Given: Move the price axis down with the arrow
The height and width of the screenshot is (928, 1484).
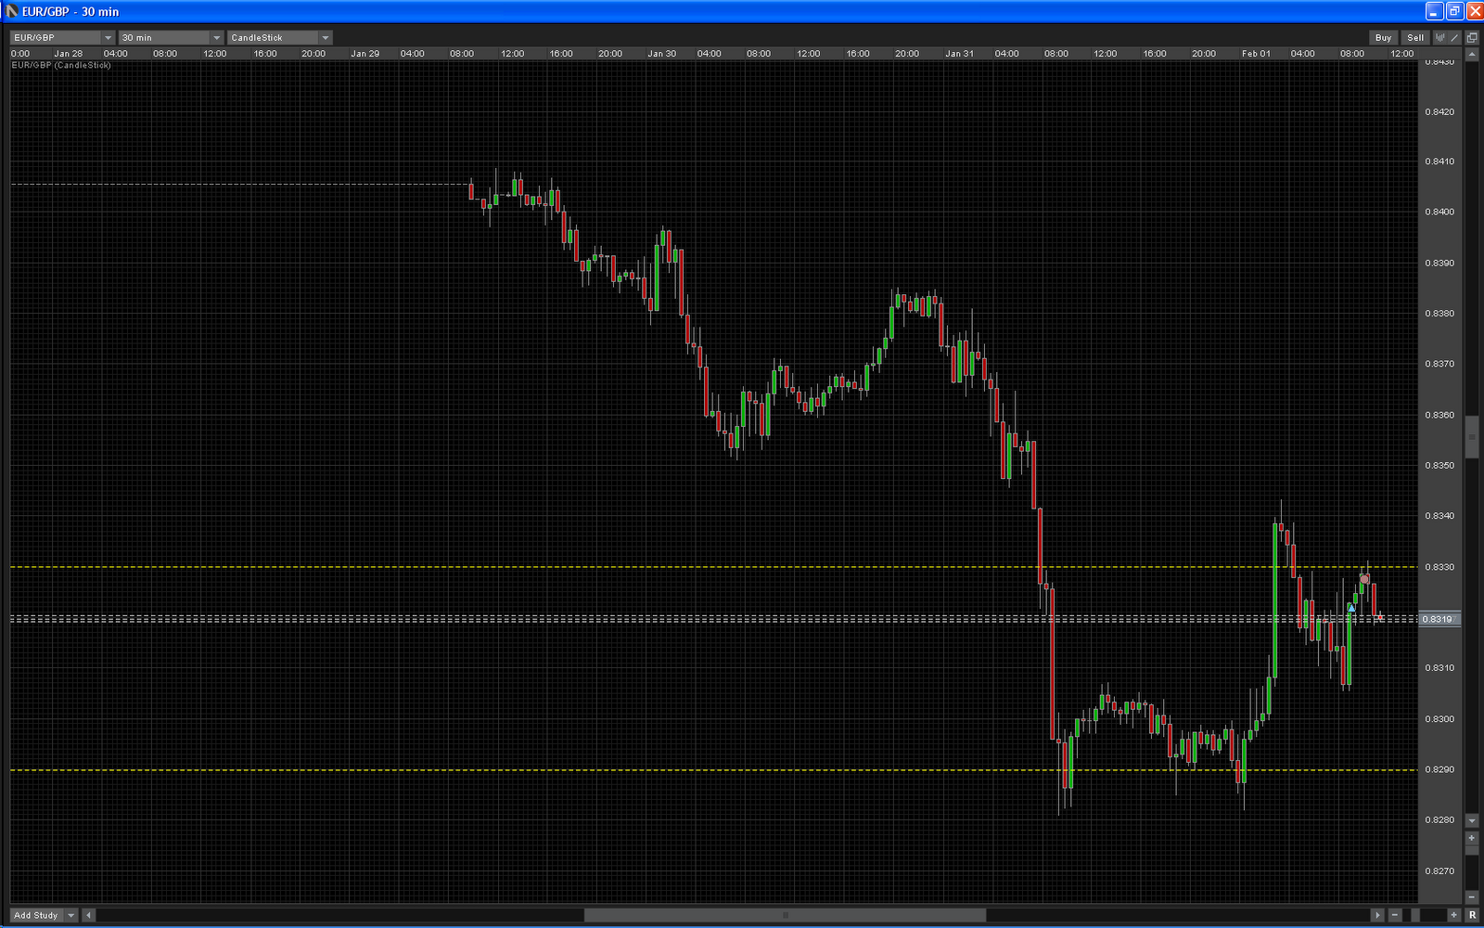Looking at the screenshot, I should (x=1472, y=820).
